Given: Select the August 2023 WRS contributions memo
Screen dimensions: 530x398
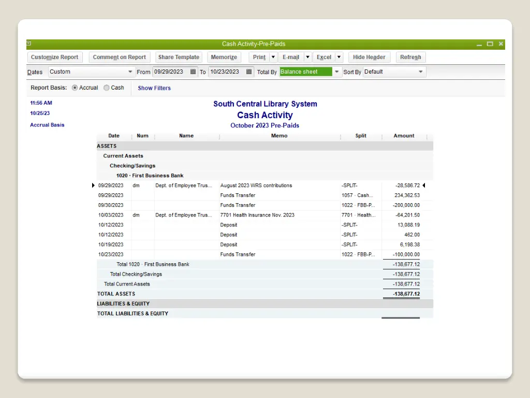Looking at the screenshot, I should [x=256, y=186].
